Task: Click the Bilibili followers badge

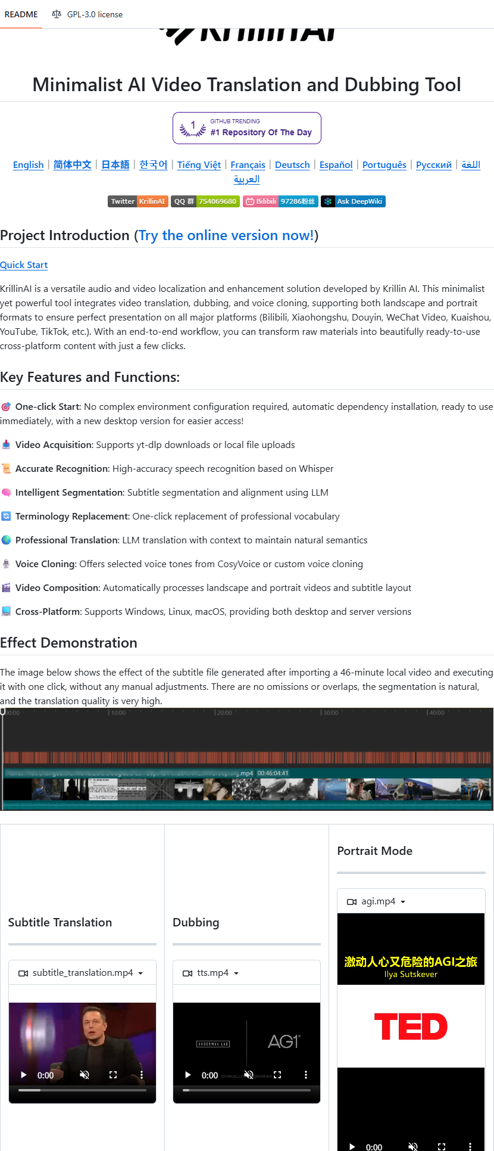Action: (x=280, y=201)
